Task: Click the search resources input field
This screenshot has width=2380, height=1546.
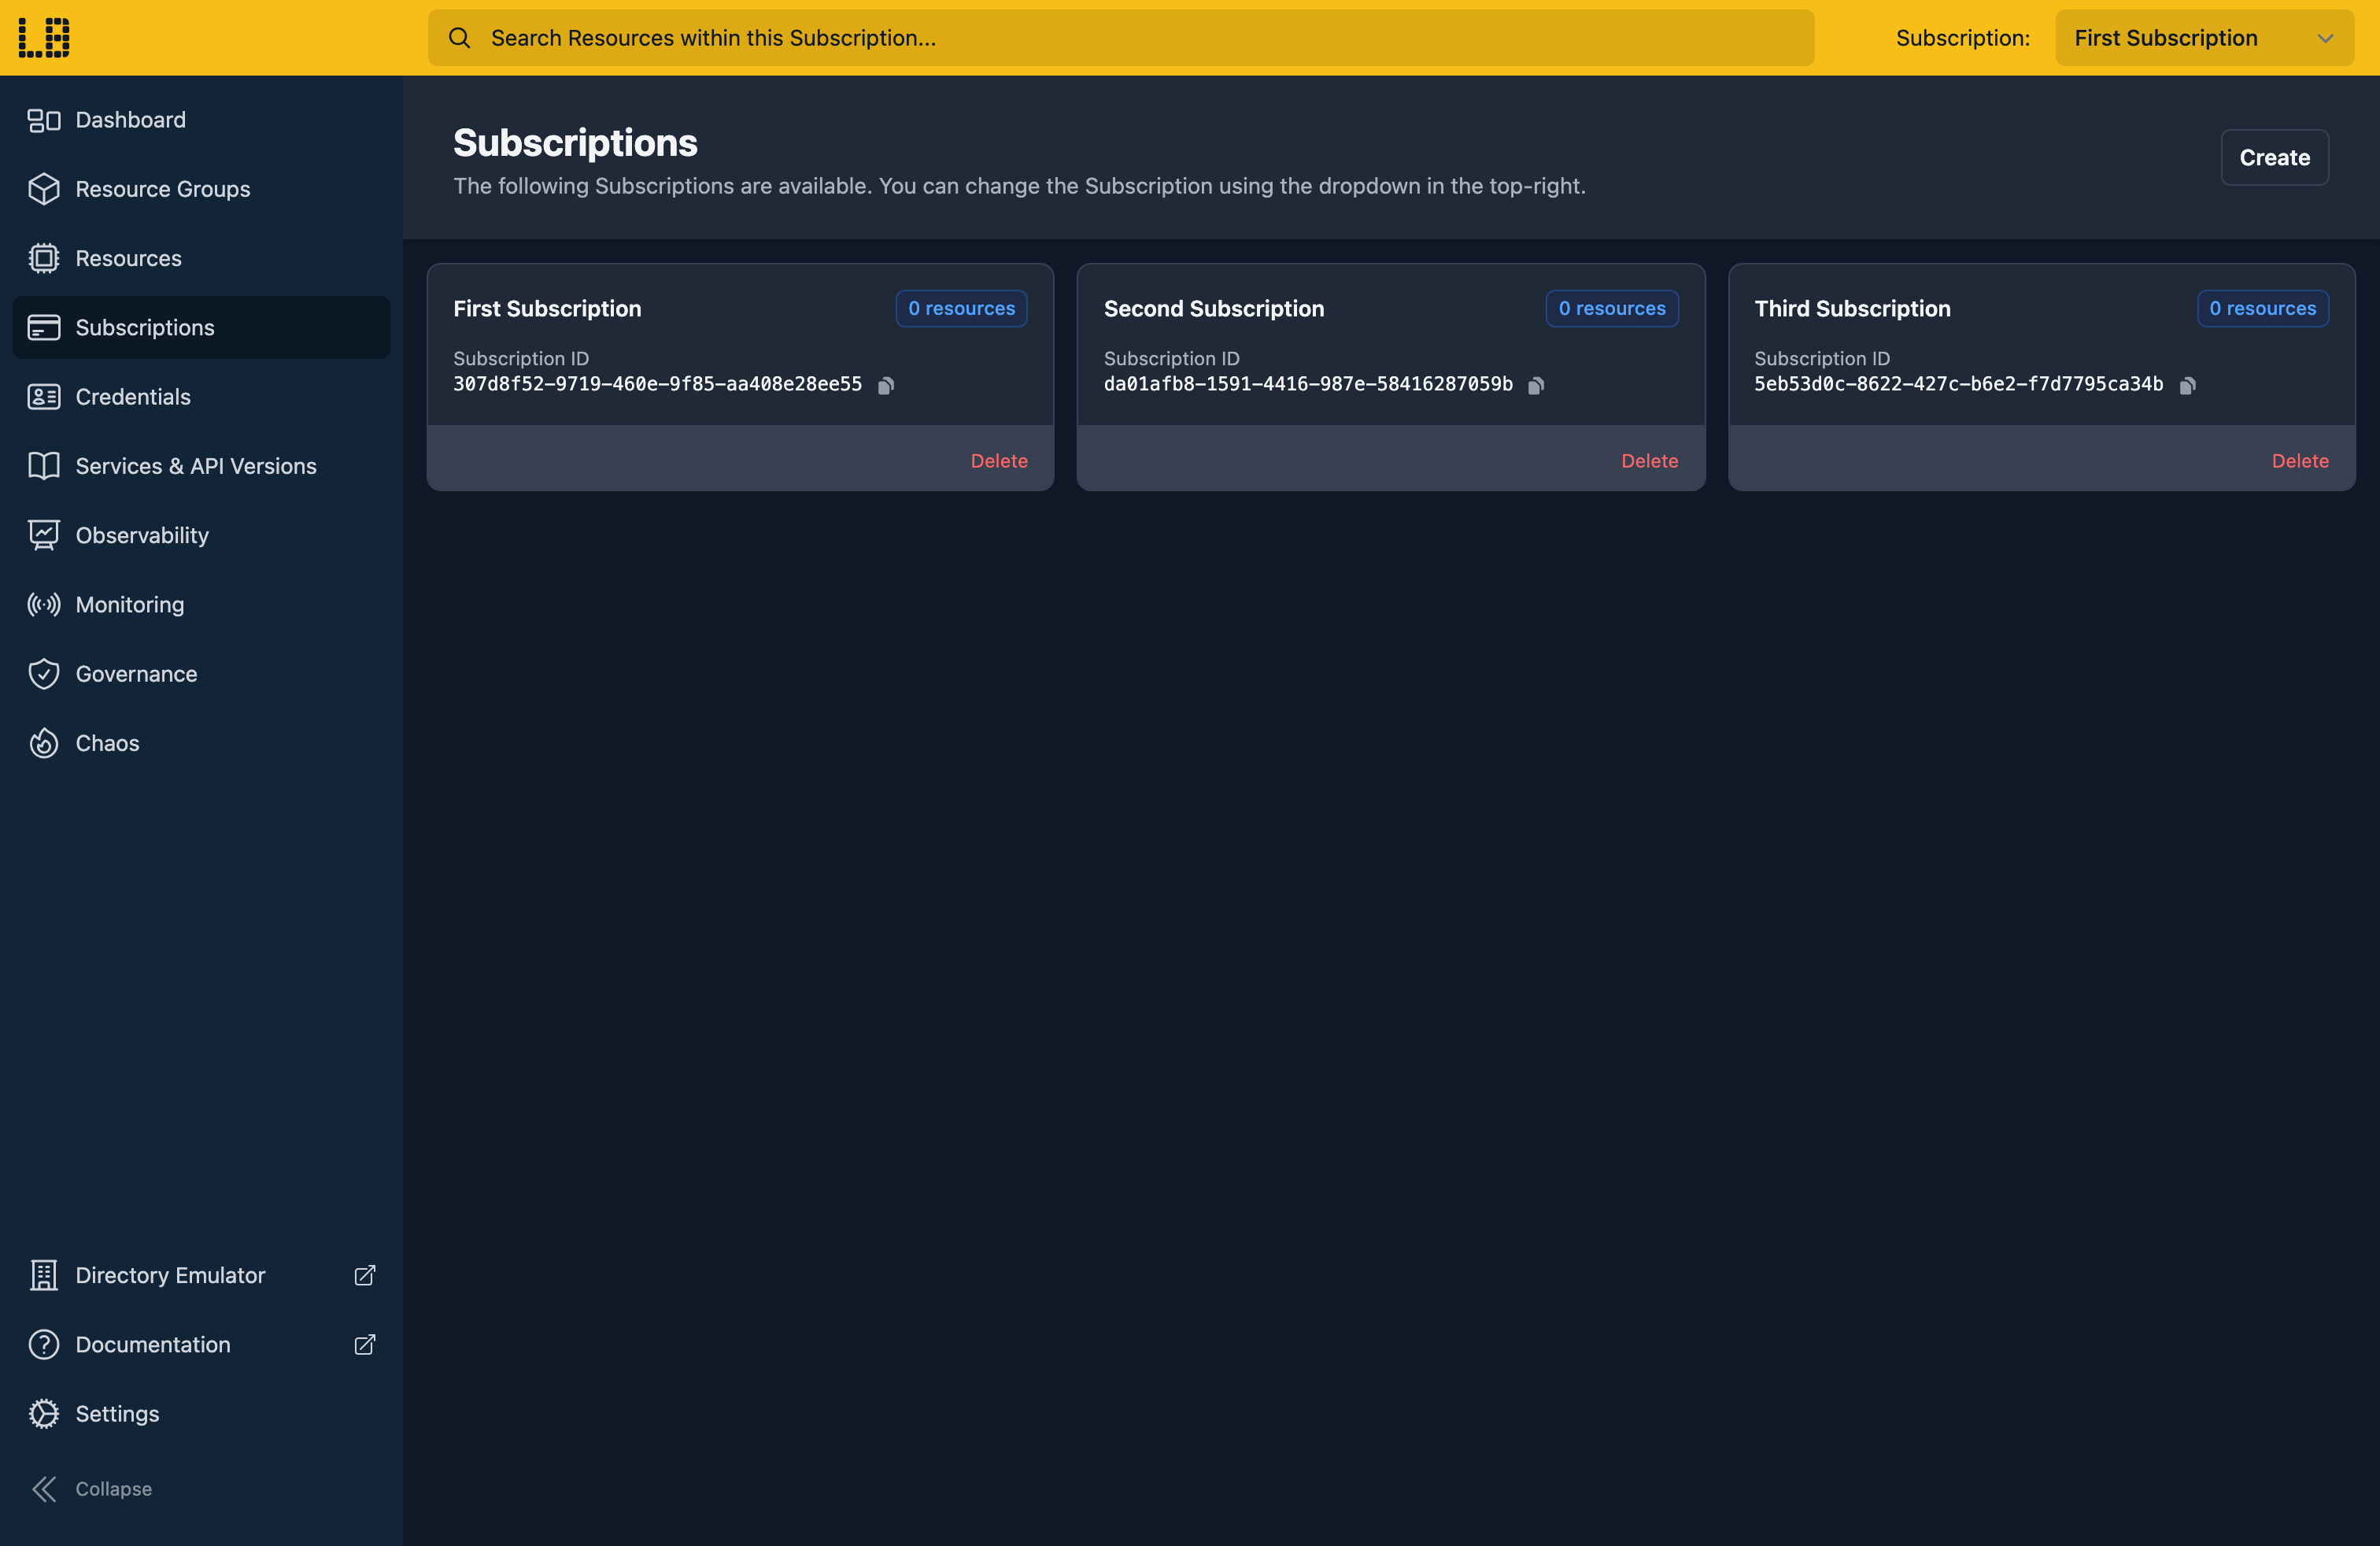Action: click(1121, 38)
